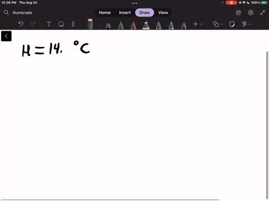Screen dimensions: 269x201
Task: Tap the Numerade notebook title
Action: click(x=22, y=13)
